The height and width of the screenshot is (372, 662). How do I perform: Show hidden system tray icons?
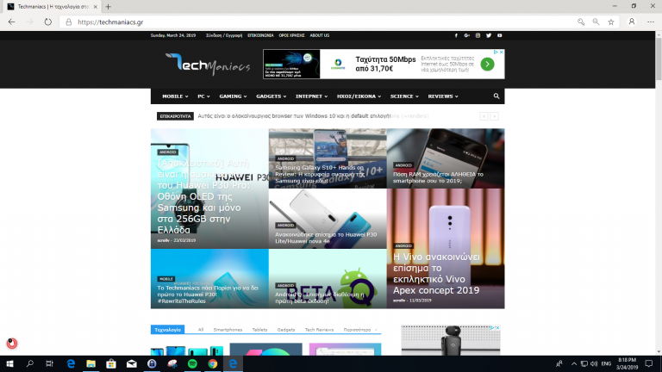tap(574, 363)
